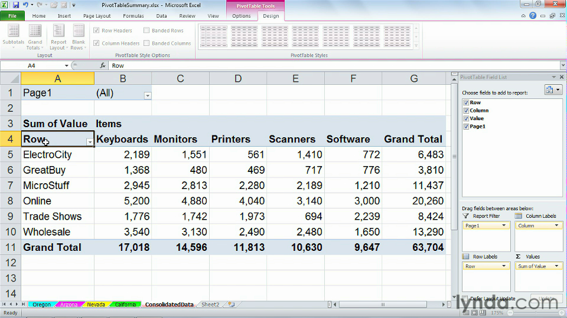Switch to the Home tab

(x=39, y=16)
